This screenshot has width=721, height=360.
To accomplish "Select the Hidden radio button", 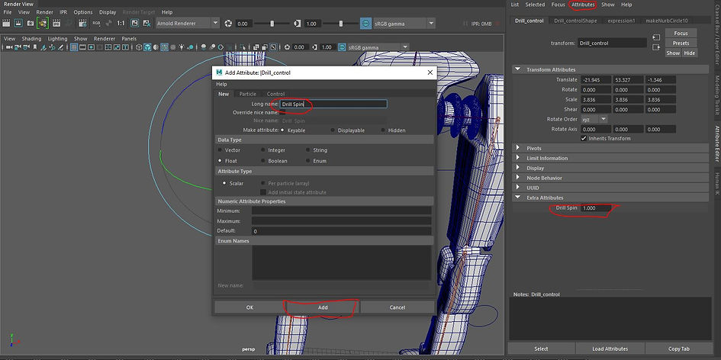I will click(383, 130).
